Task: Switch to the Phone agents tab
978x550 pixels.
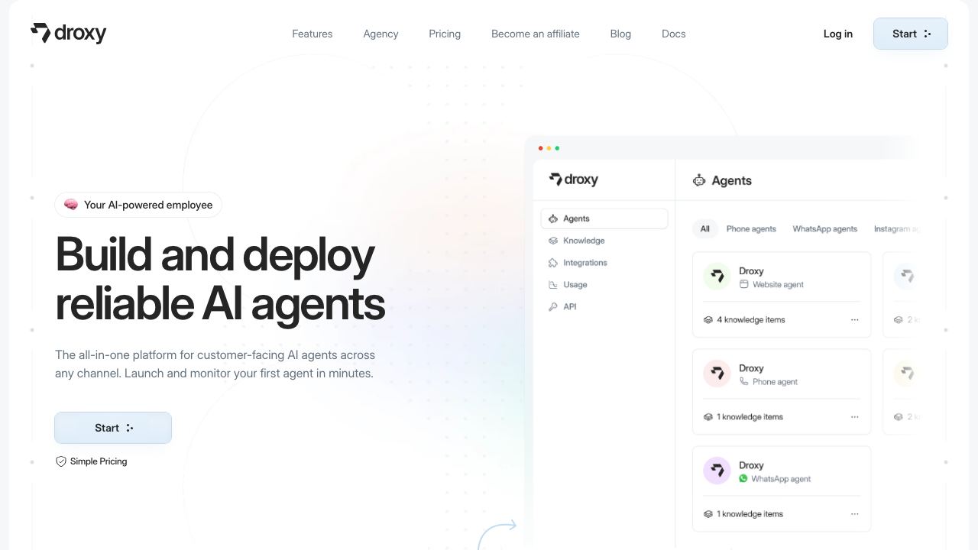Action: (751, 228)
